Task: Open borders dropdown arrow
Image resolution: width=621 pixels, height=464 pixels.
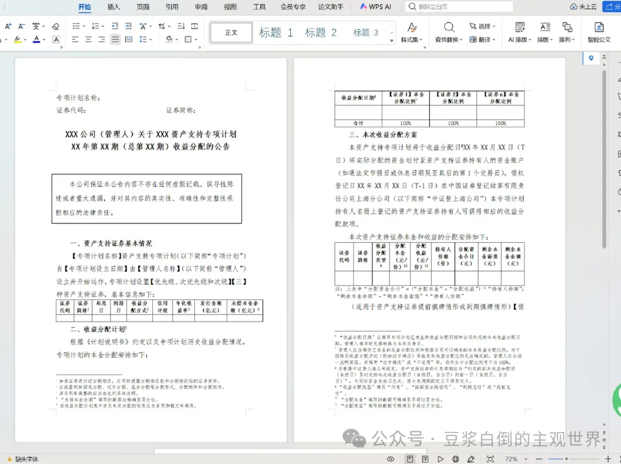Action: (x=195, y=40)
